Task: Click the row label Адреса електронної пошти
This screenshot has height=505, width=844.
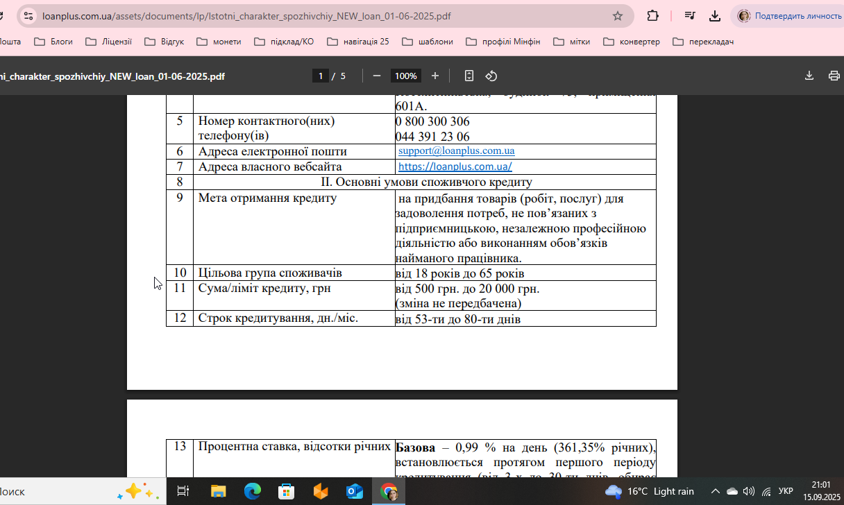Action: pos(272,151)
